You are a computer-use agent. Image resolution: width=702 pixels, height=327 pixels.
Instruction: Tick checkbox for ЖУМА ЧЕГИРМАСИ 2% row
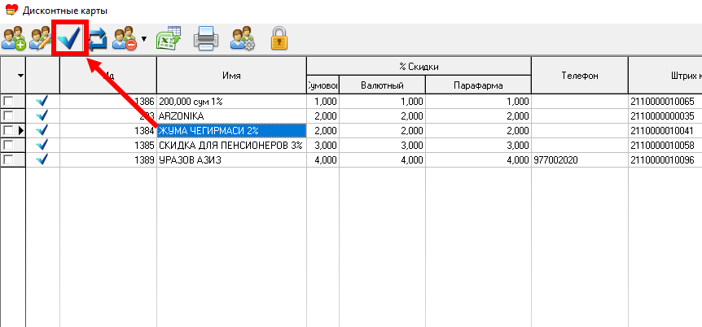click(8, 131)
